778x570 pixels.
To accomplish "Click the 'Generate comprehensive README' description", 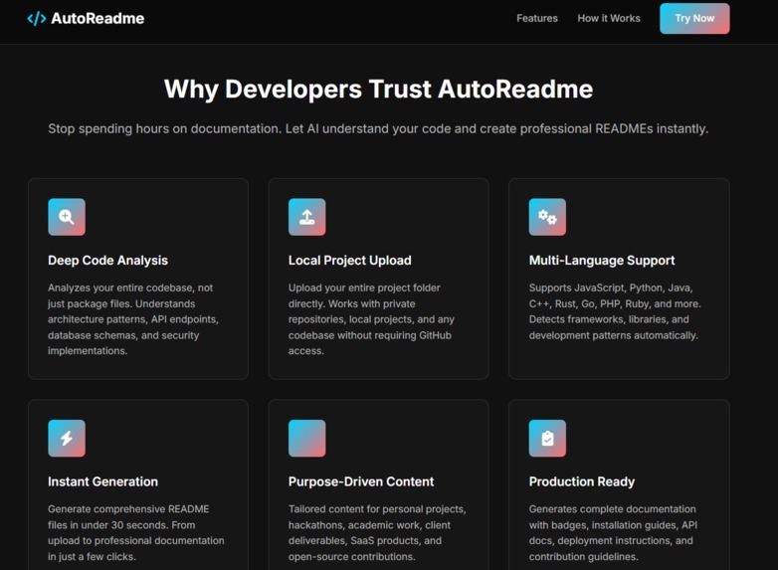I will tap(136, 533).
